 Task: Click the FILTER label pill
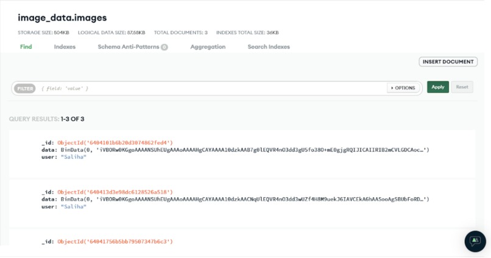25,88
